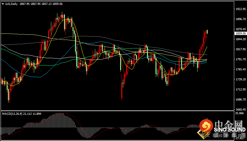Screen dimensions: 247x141
Task: Select the closing price 1859.56 in the header
Action: pyautogui.click(x=58, y=4)
